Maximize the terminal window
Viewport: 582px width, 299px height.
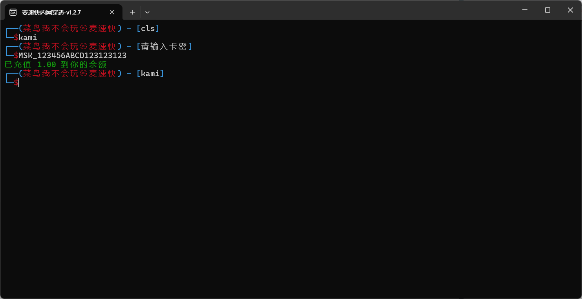(547, 10)
